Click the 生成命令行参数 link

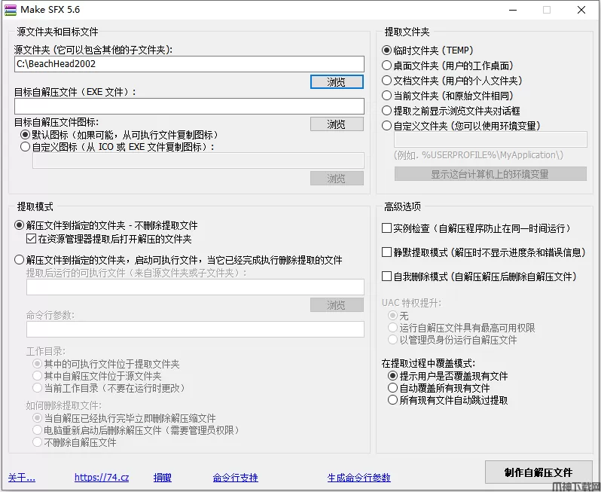[x=359, y=478]
